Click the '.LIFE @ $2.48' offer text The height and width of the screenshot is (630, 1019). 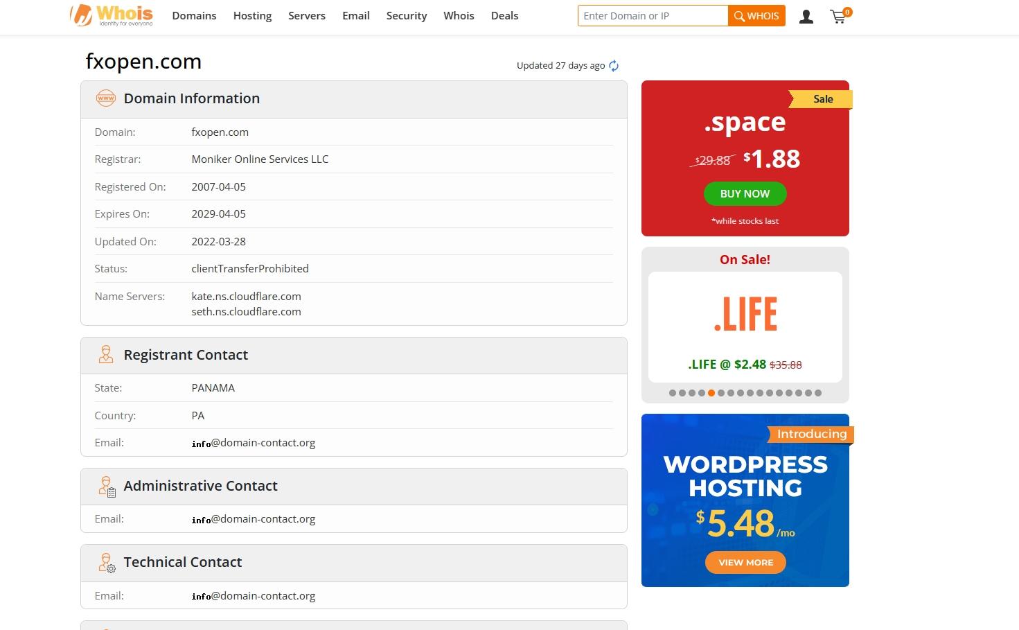click(727, 365)
